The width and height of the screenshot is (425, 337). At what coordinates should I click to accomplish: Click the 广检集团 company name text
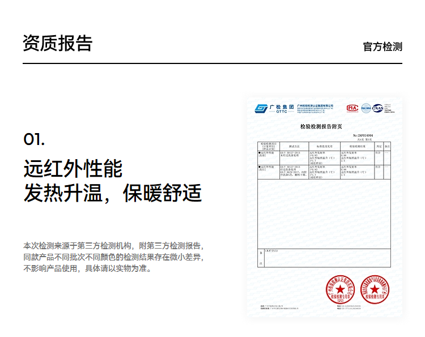coord(282,106)
